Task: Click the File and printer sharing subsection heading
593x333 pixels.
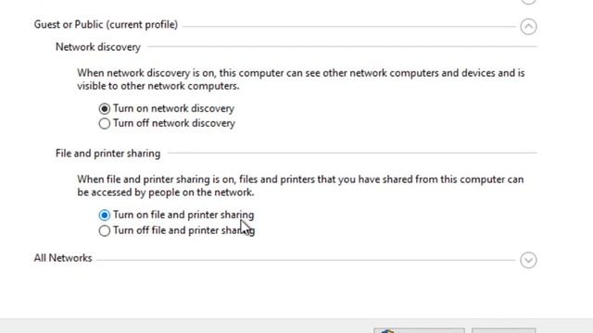Action: coord(107,154)
